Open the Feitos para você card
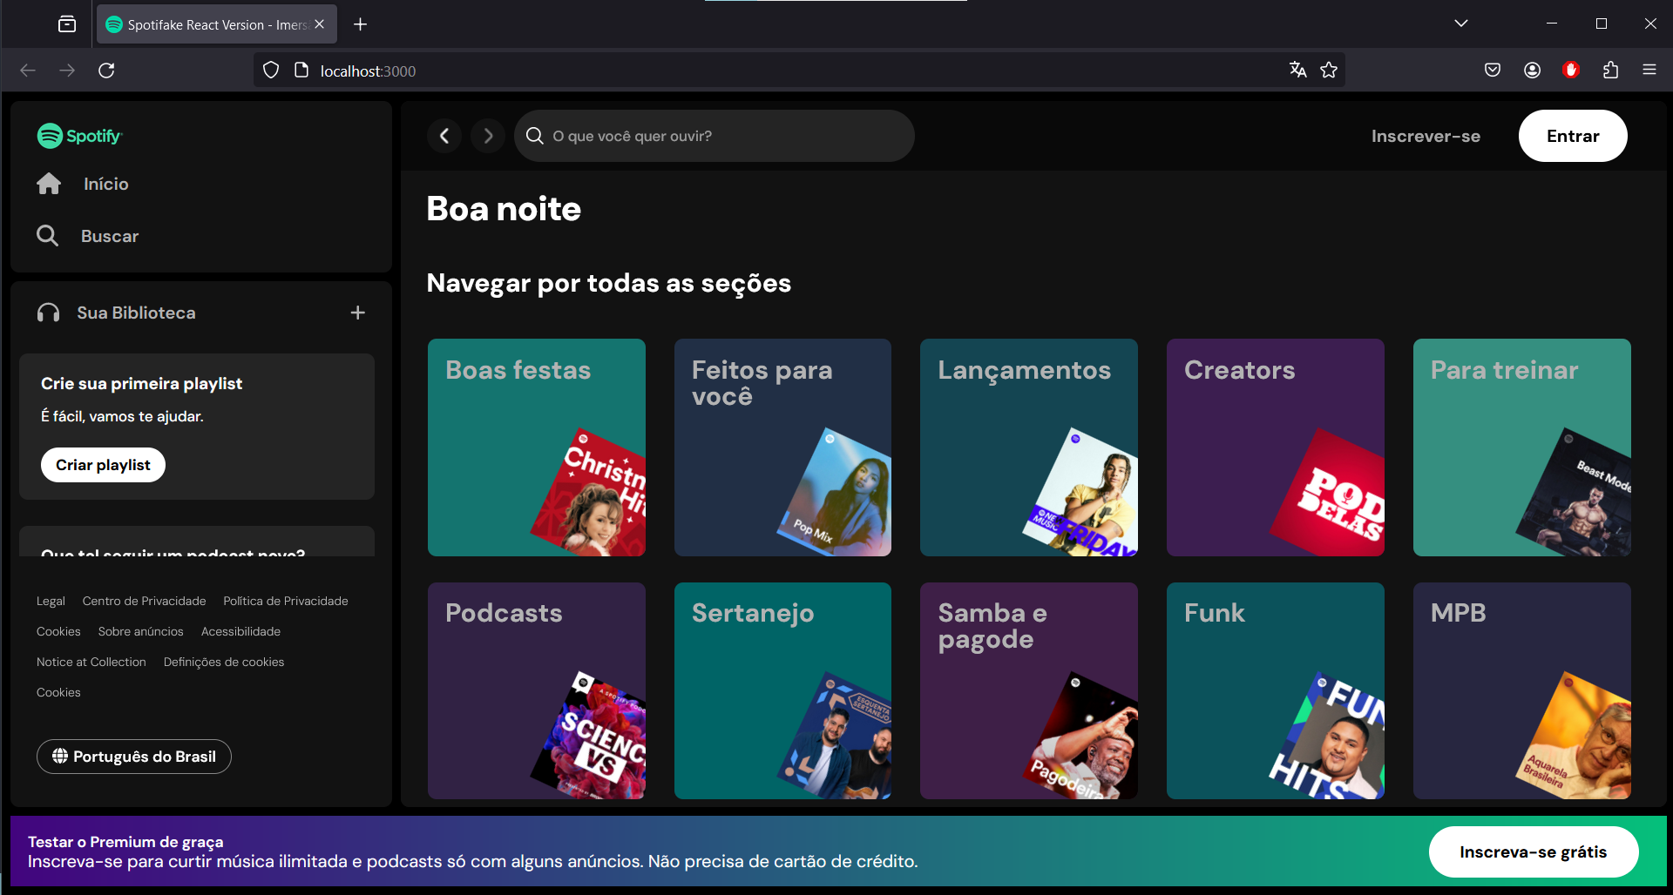1673x895 pixels. coord(782,447)
